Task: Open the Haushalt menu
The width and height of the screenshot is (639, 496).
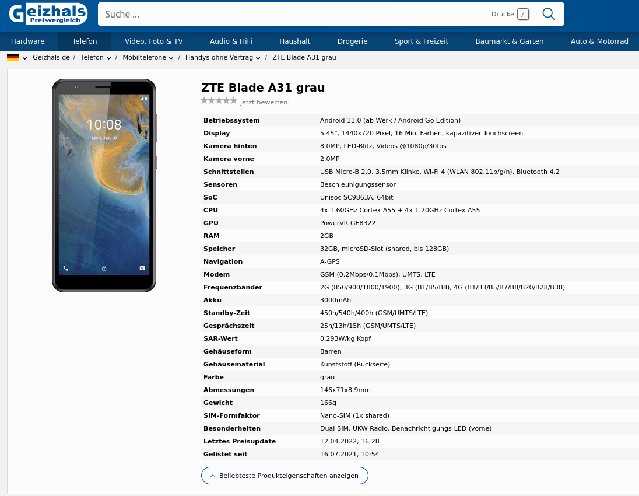Action: pos(294,41)
